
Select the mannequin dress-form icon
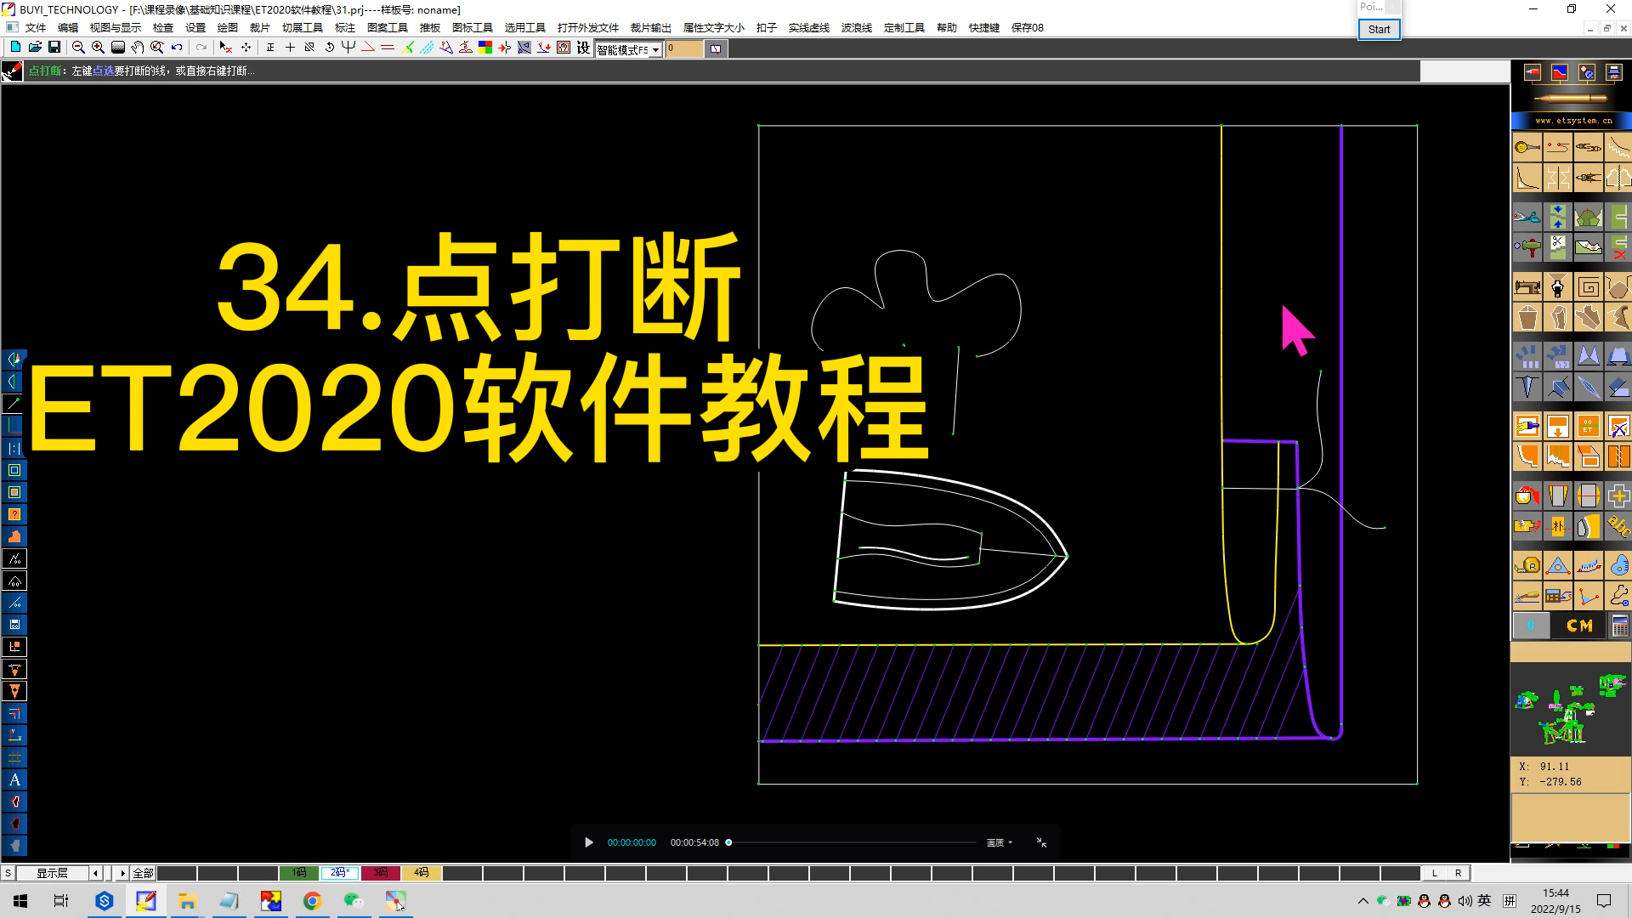1557,287
